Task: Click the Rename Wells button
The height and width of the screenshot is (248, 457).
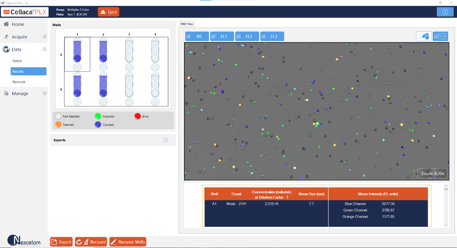Action: click(x=128, y=242)
